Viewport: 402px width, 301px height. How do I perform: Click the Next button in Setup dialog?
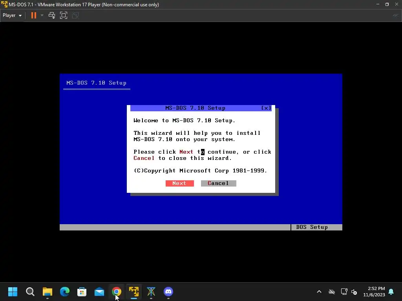coord(179,183)
